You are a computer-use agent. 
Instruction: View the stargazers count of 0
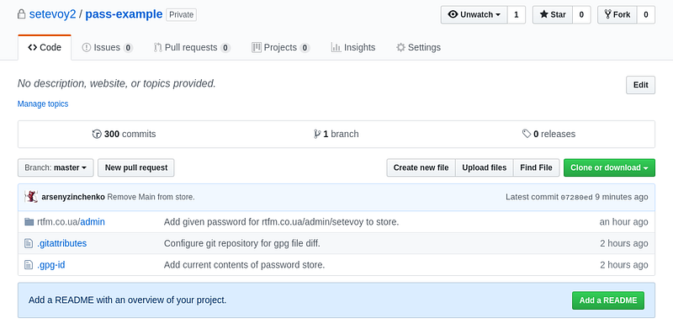[581, 14]
